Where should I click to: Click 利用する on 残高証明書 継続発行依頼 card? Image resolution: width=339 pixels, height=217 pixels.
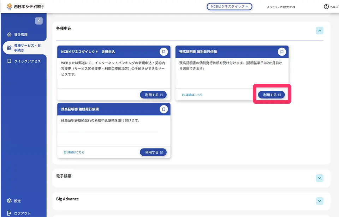pyautogui.click(x=153, y=152)
